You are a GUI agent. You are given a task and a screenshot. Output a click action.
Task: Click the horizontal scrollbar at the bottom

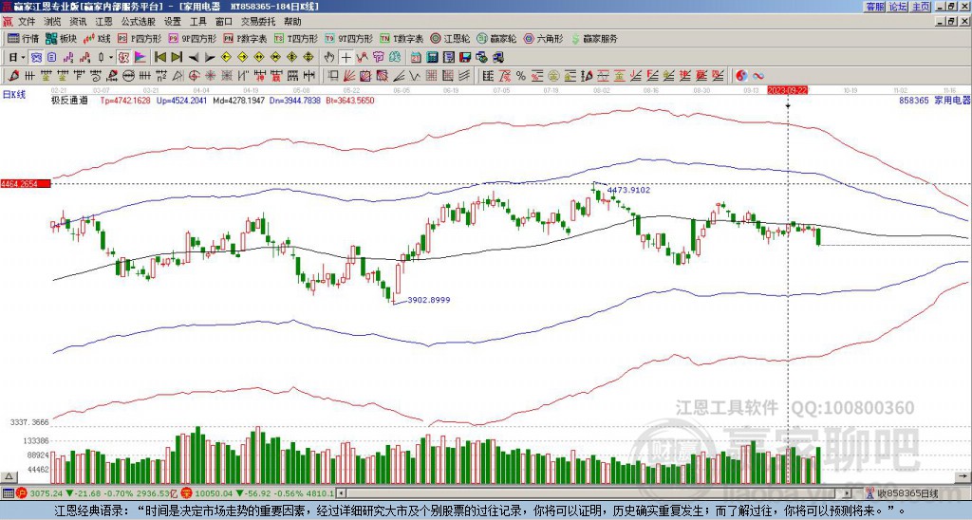[x=595, y=493]
